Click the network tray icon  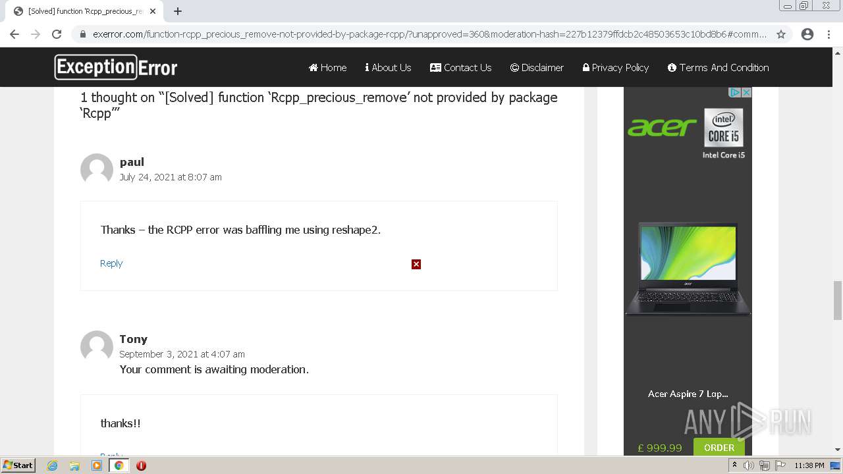click(765, 465)
